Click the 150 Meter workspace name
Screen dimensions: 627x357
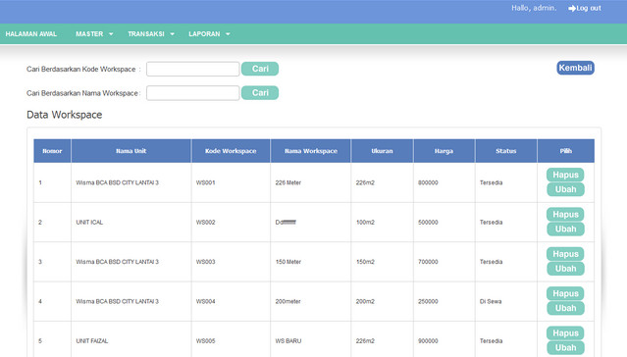coord(287,262)
